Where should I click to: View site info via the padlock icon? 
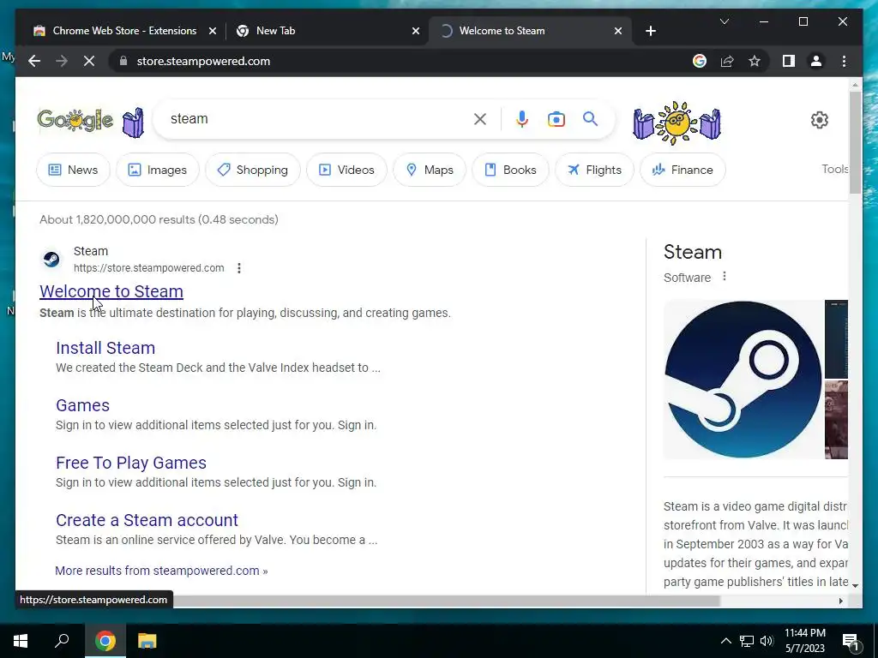pos(123,61)
